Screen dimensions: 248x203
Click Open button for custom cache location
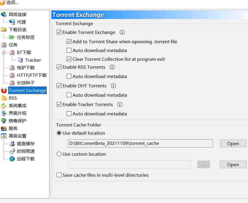click(x=233, y=164)
